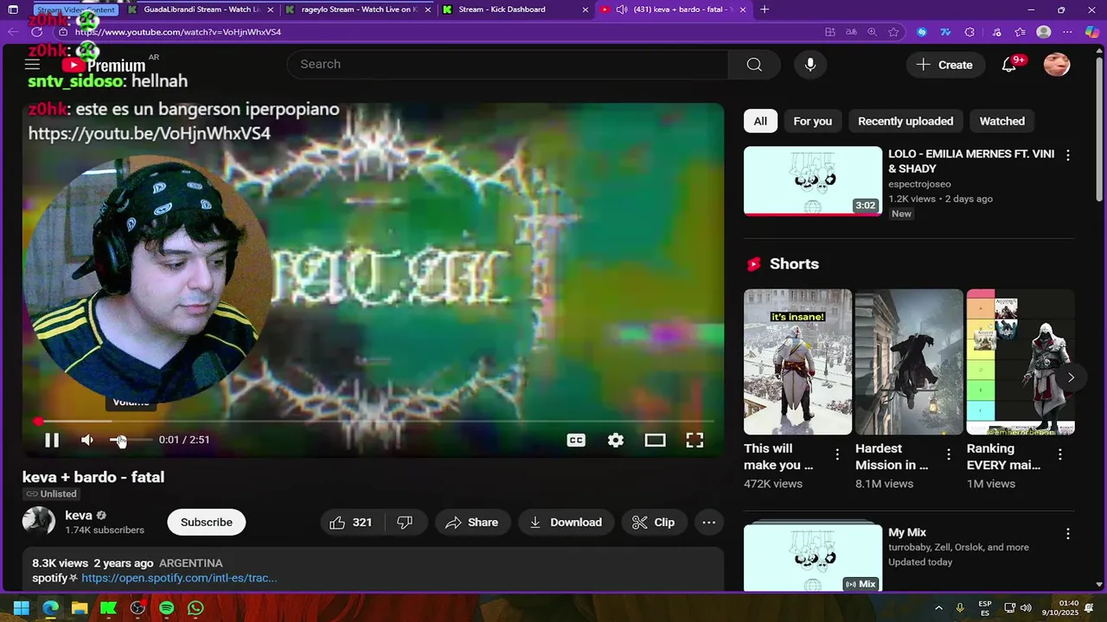
Task: Open the Kick app from the taskbar
Action: click(108, 608)
